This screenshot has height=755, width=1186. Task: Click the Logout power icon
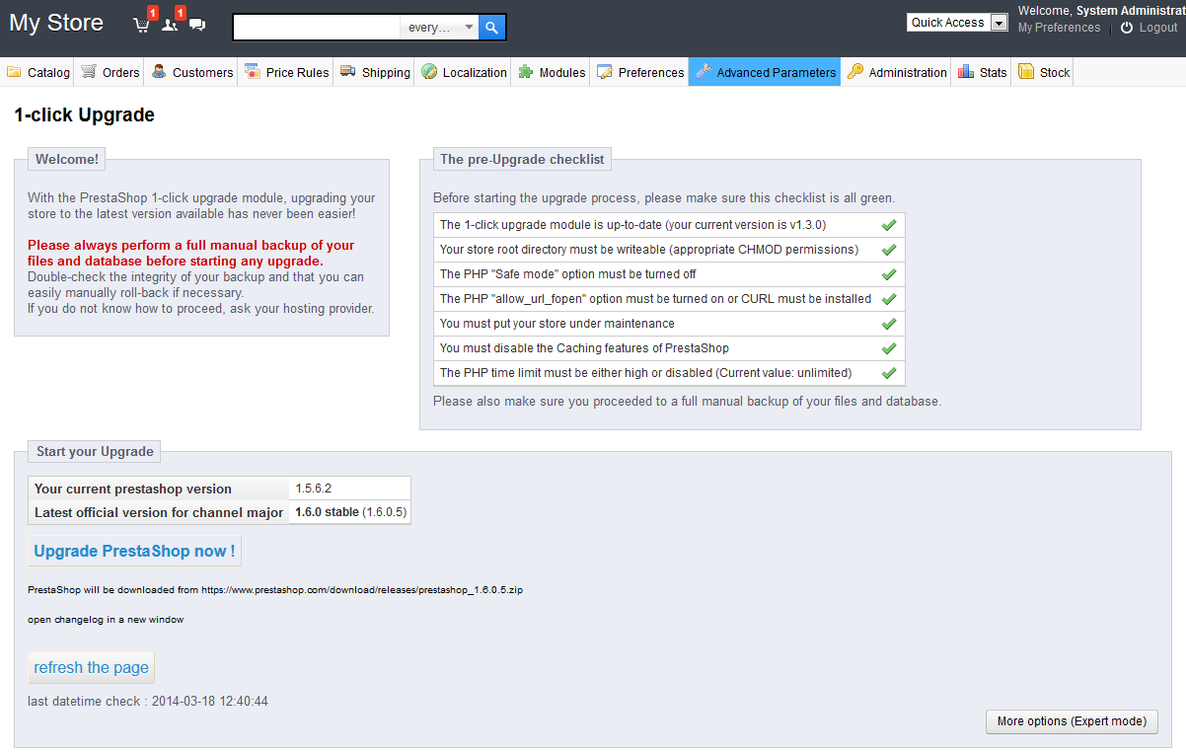(x=1127, y=28)
